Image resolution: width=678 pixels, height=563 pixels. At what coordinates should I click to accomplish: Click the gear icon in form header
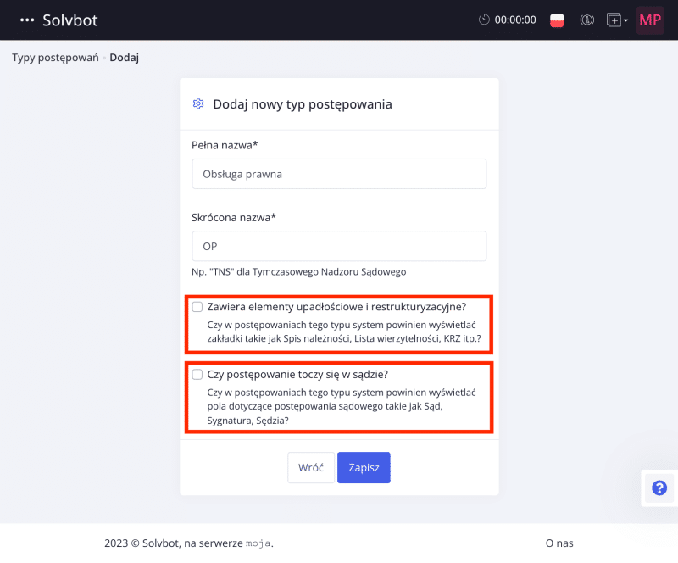point(198,103)
